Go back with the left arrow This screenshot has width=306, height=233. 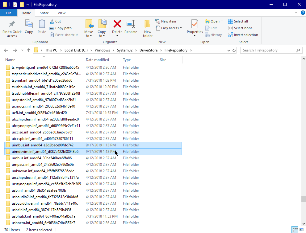click(x=6, y=50)
